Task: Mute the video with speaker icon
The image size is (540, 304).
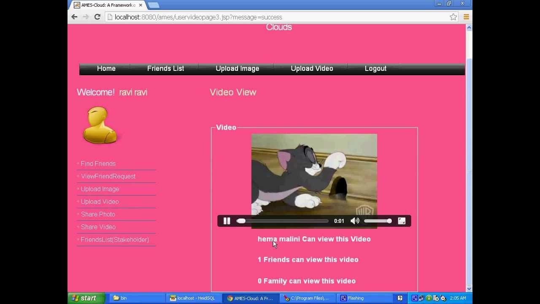Action: (355, 221)
